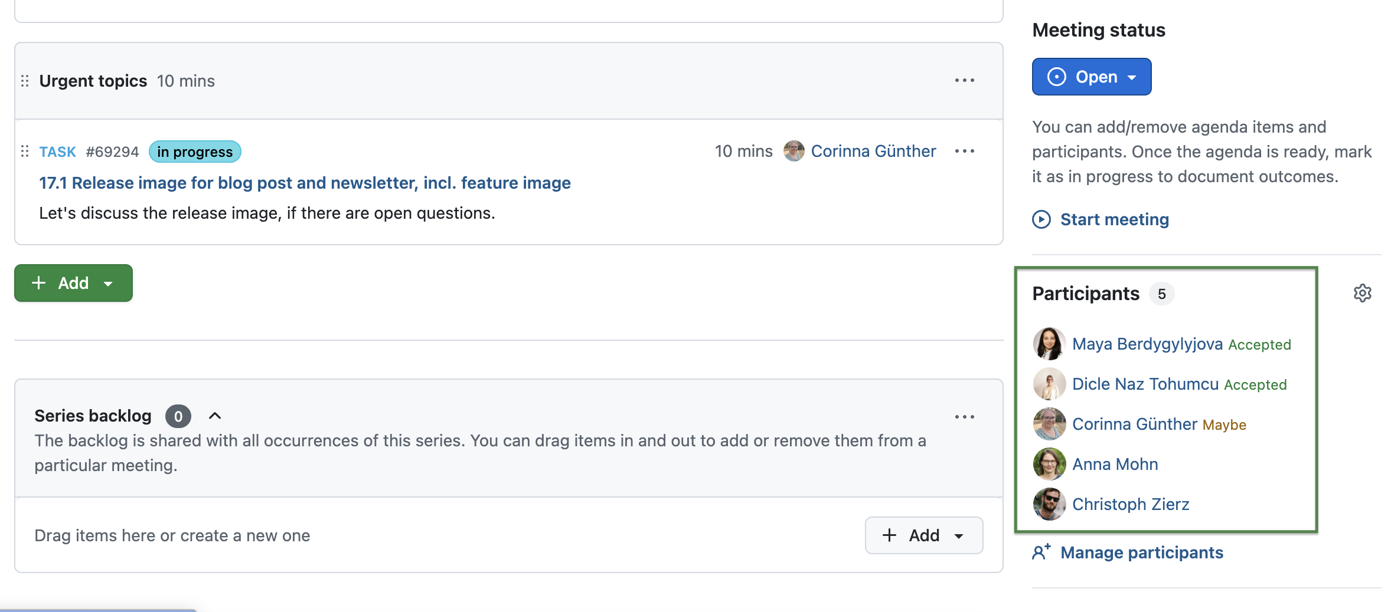This screenshot has height=612, width=1391.
Task: Open the Urgent topics section three-dot menu
Action: coord(964,80)
